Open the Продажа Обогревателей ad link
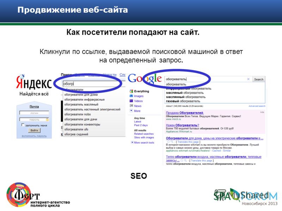Viewport: 282px width, 211px height. click(185, 113)
